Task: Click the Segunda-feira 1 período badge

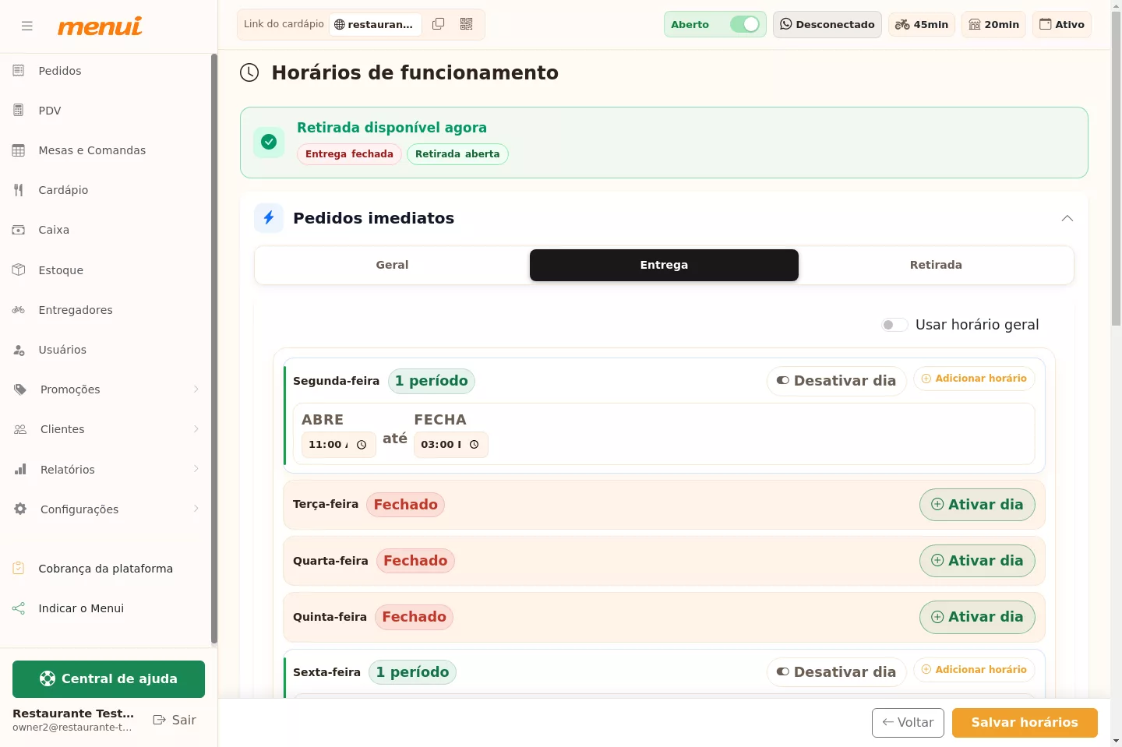Action: (x=431, y=381)
